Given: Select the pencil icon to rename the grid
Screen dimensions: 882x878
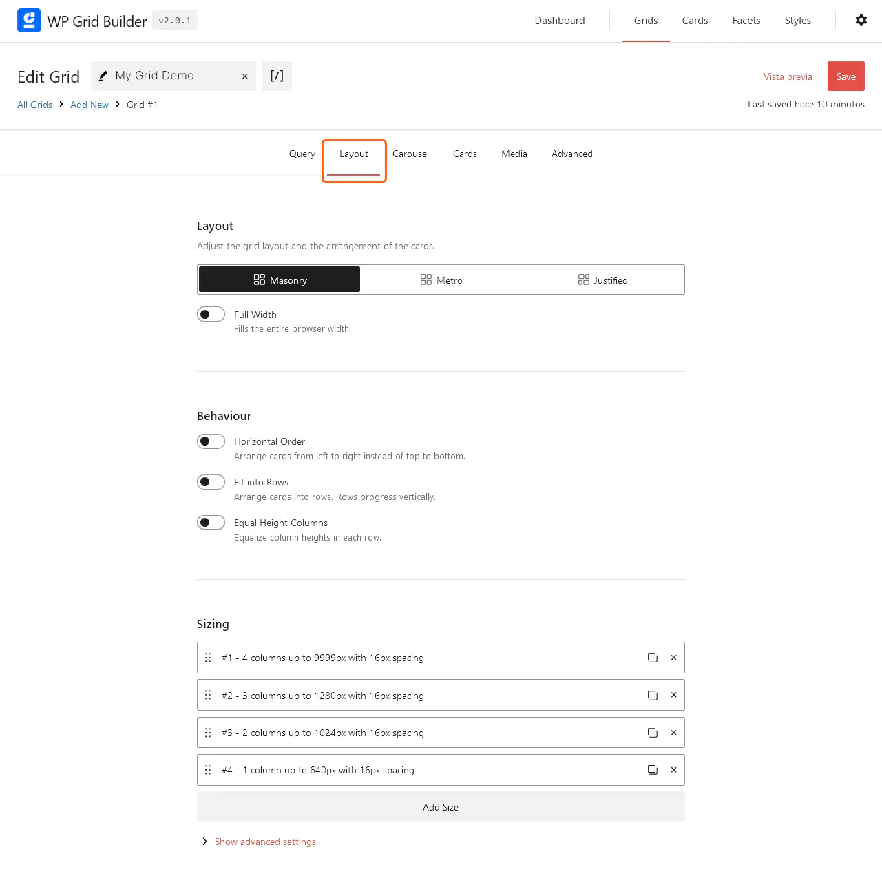Looking at the screenshot, I should tap(103, 76).
